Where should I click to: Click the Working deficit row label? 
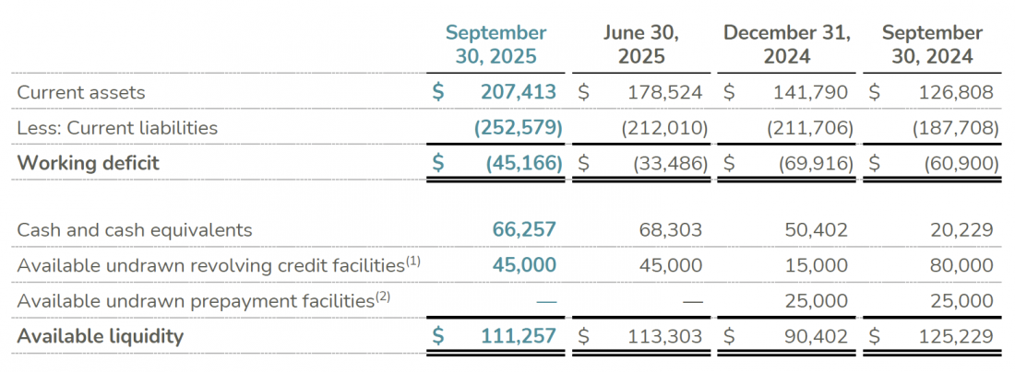[x=89, y=163]
